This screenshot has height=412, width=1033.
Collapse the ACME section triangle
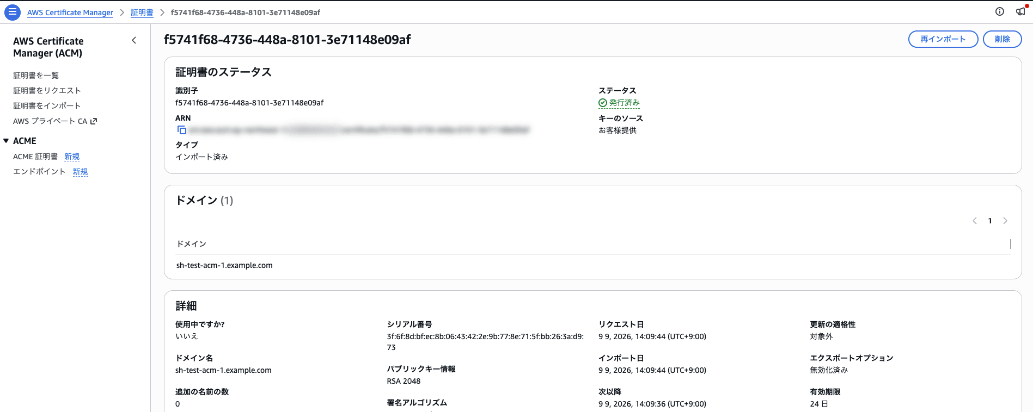click(x=6, y=141)
